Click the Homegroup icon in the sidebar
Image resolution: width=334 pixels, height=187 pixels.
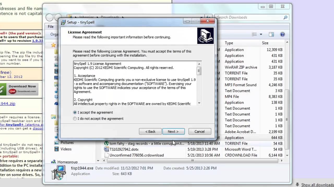(53, 162)
